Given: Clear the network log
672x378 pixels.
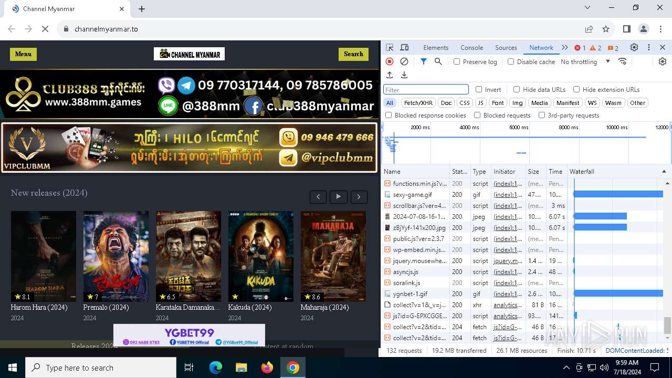Looking at the screenshot, I should [404, 61].
